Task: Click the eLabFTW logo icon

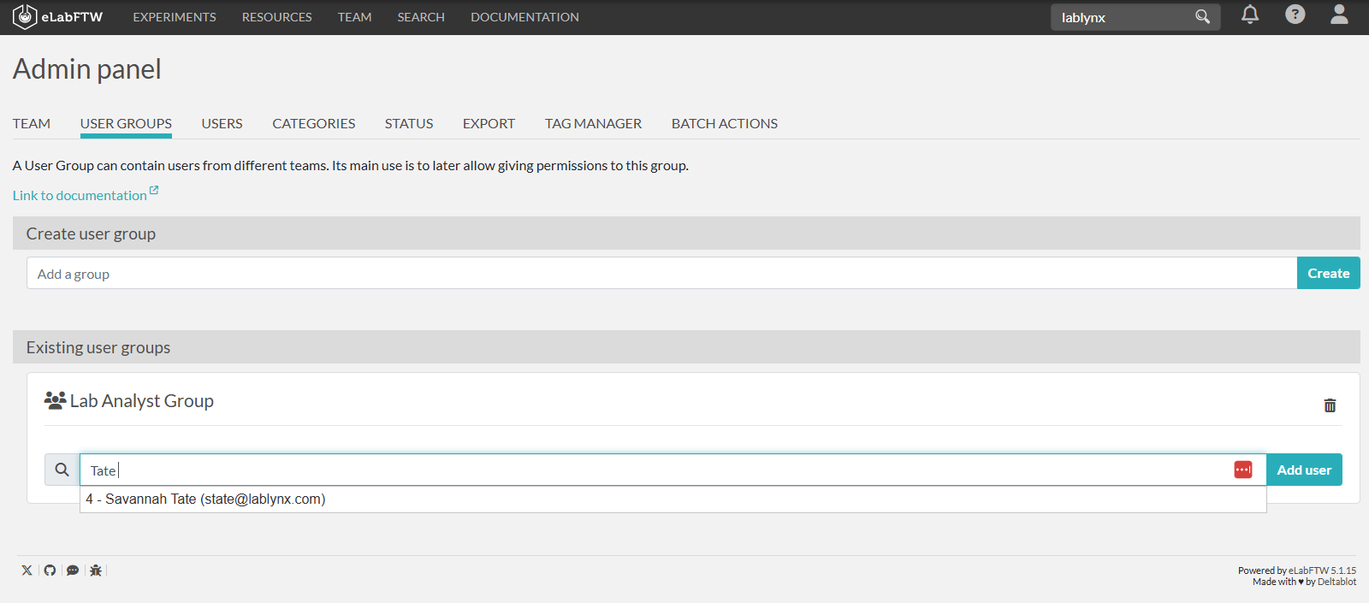Action: pyautogui.click(x=25, y=17)
